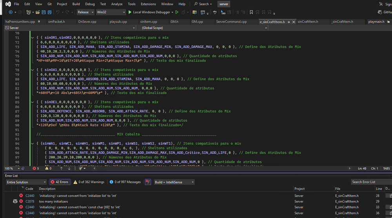Click the yellow warning count icon showing 0
Viewport: 392px width, 218px height.
click(47, 169)
